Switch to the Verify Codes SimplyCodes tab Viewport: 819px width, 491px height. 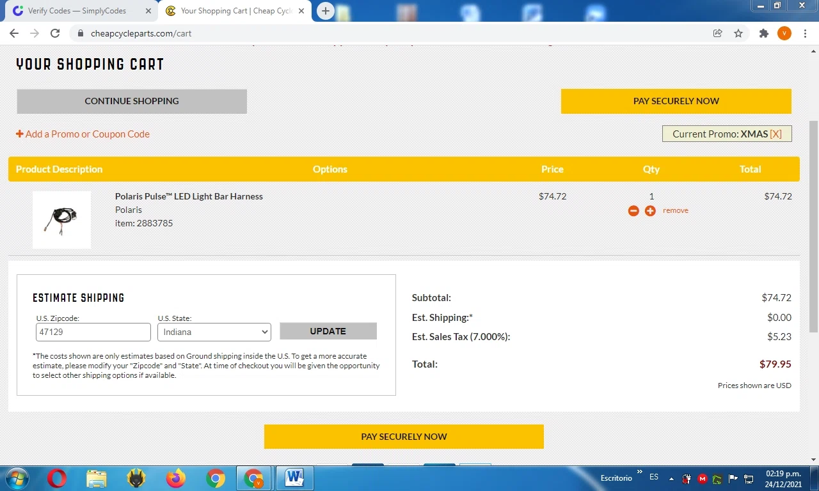click(77, 11)
